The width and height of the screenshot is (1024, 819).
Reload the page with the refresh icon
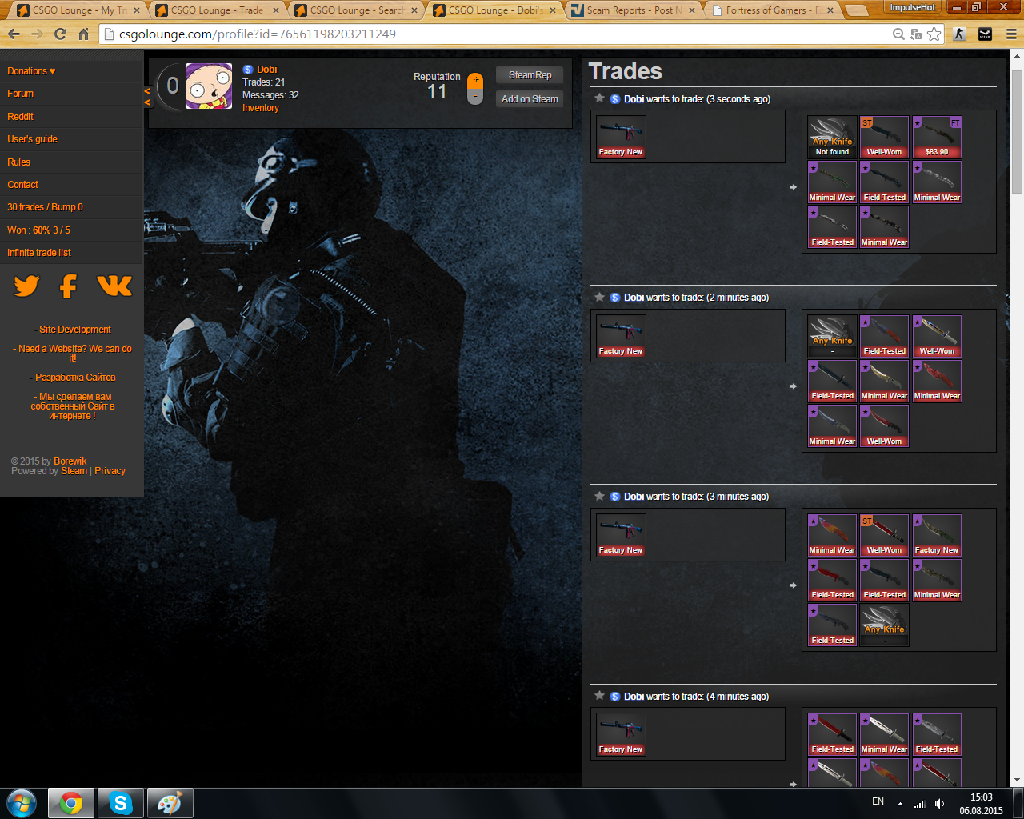coord(60,34)
